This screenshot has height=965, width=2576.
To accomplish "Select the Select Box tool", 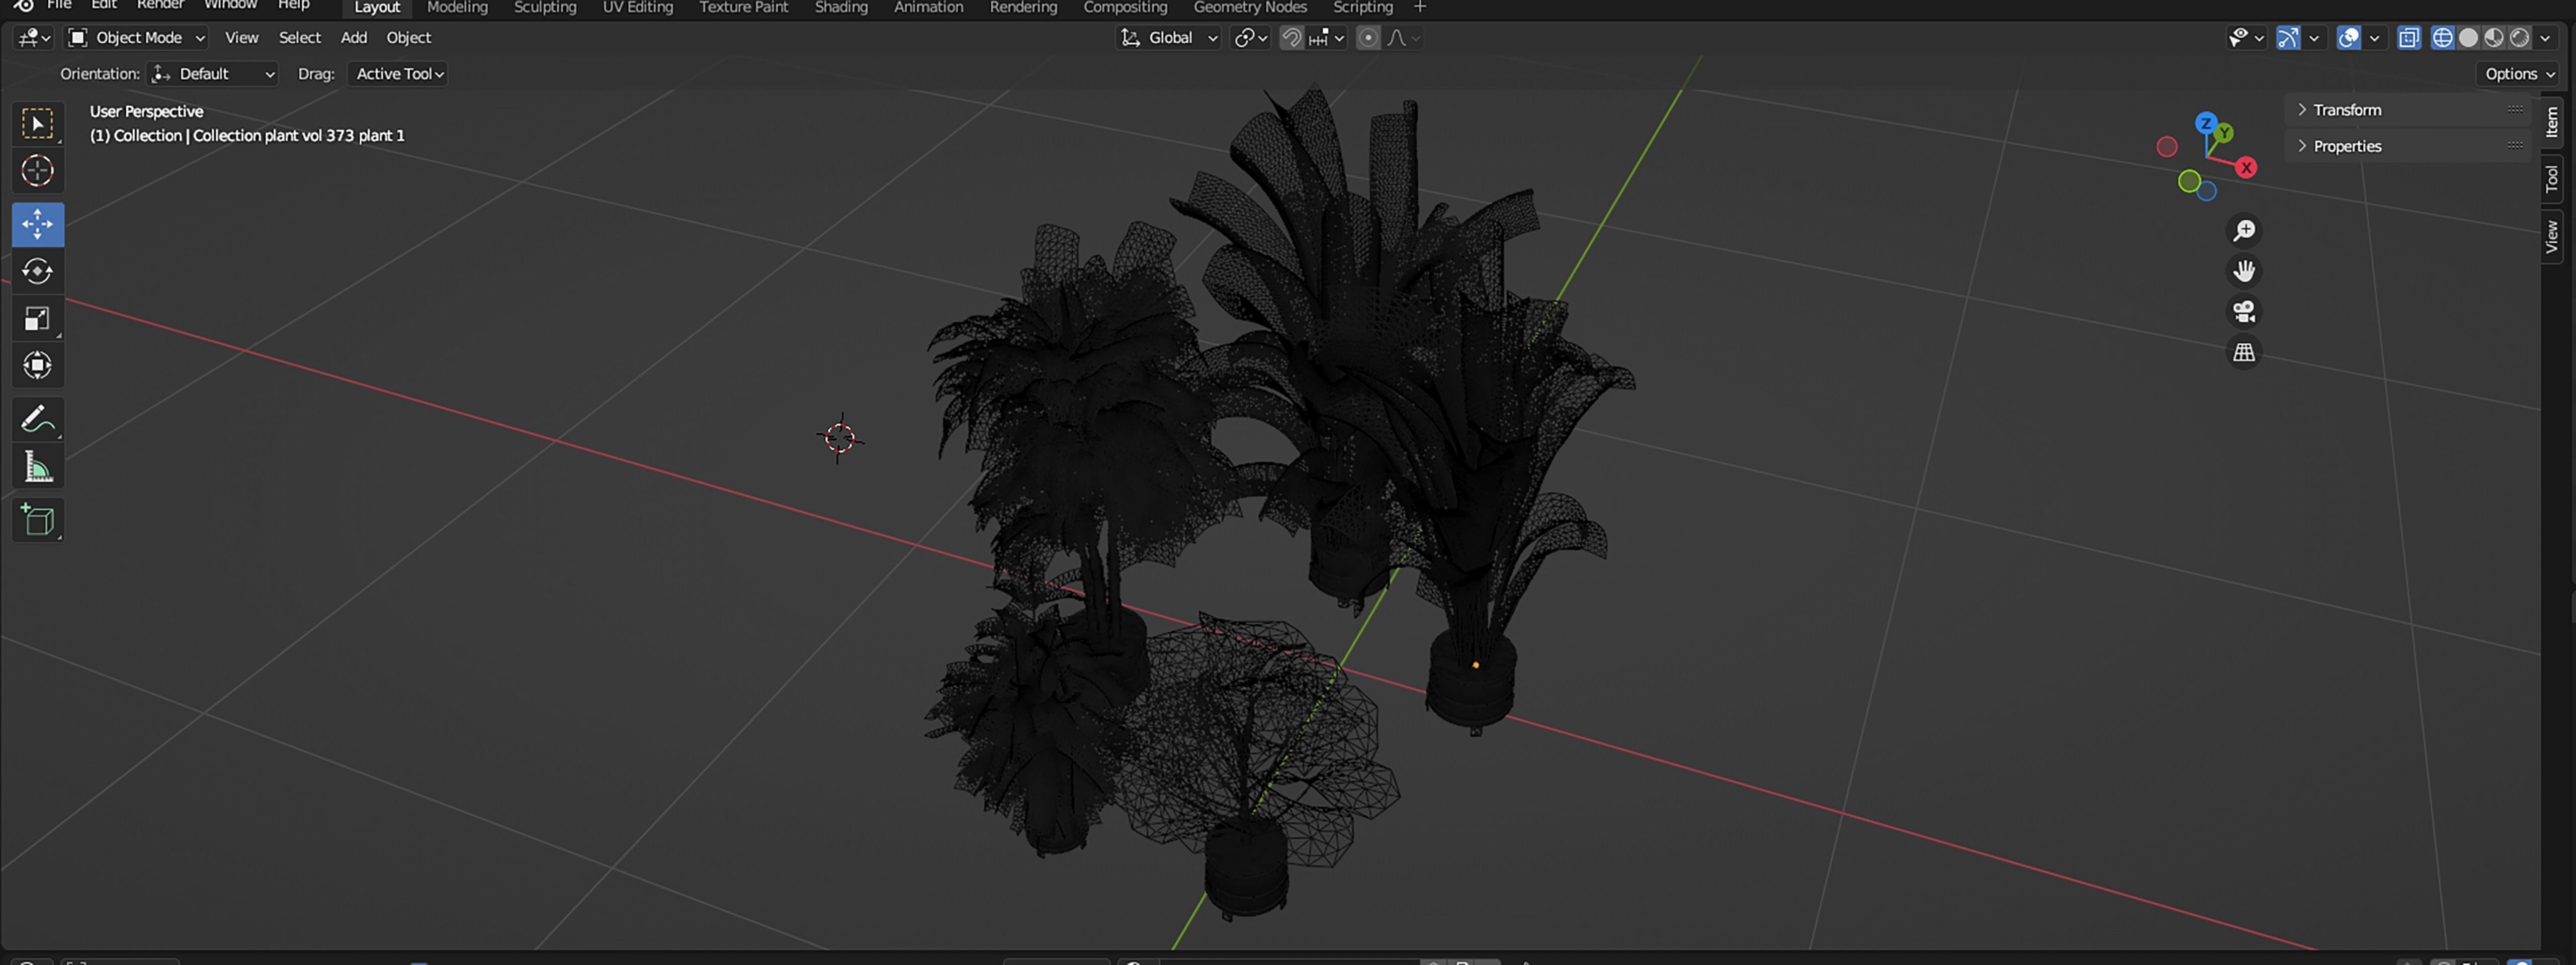I will tap(38, 124).
